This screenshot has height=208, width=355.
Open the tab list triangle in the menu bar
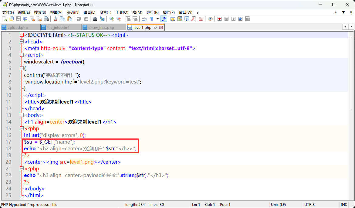pyautogui.click(x=343, y=12)
